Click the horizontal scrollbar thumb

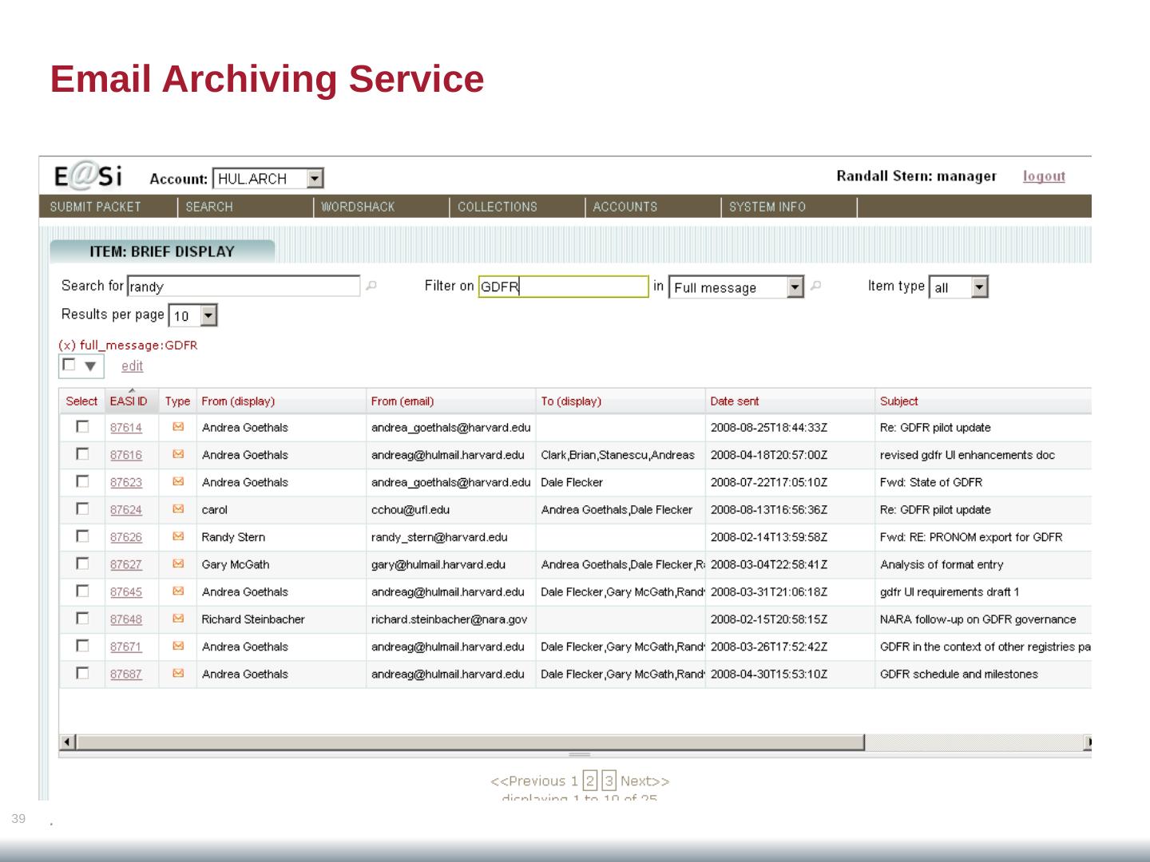tap(470, 742)
